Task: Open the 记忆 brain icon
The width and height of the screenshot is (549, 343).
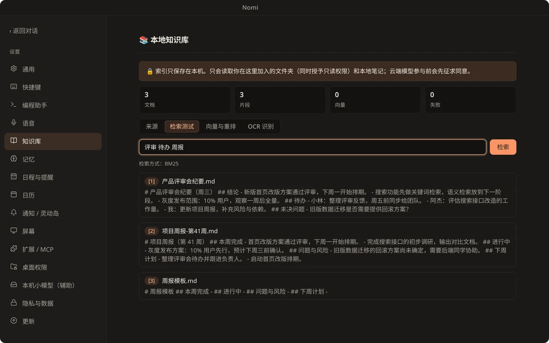Action: tap(14, 159)
